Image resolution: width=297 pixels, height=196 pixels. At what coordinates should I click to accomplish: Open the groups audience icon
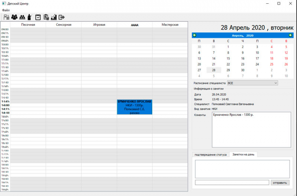(x=22, y=17)
